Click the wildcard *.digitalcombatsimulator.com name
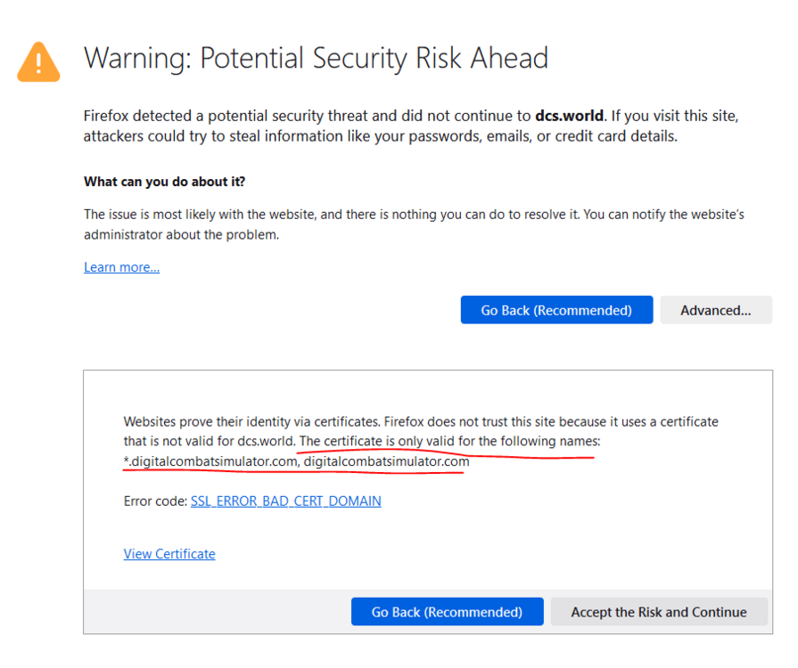Screen dimensions: 798x668 coord(210,462)
